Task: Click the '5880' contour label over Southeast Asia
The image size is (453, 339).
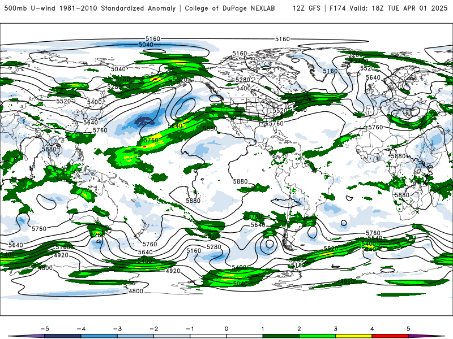Action: tap(49, 149)
